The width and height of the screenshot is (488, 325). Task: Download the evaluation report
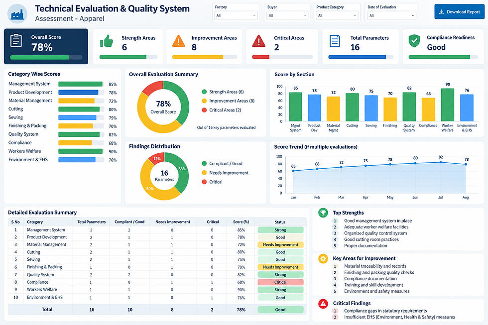459,12
